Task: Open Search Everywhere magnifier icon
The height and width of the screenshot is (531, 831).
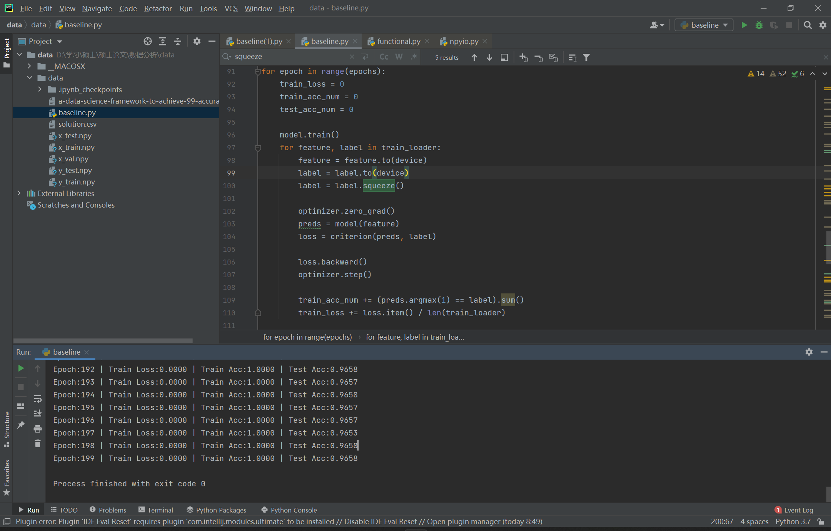Action: [808, 25]
